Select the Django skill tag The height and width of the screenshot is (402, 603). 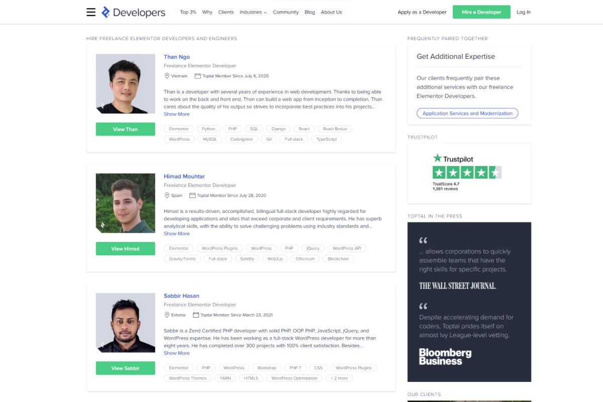click(x=279, y=129)
